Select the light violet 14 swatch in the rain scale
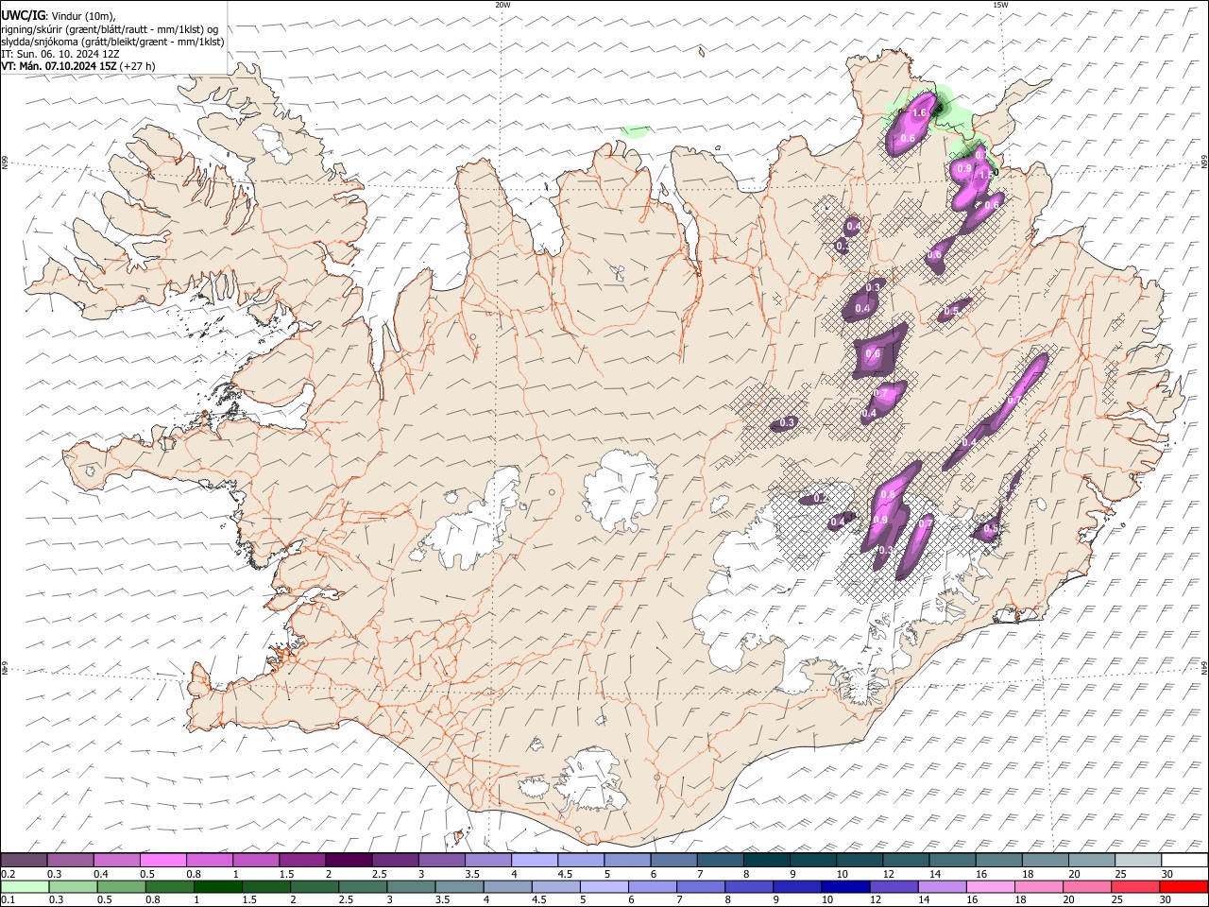This screenshot has height=907, width=1209. [x=943, y=886]
